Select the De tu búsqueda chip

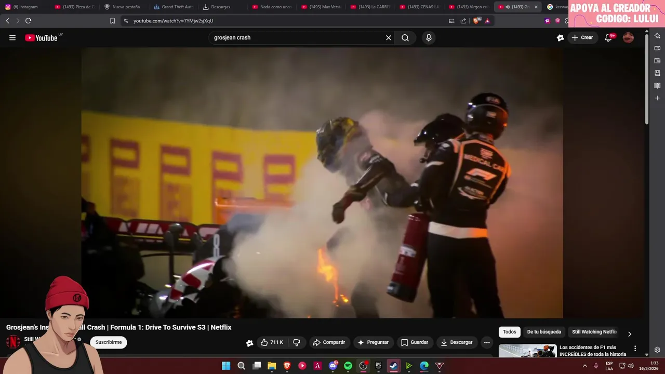(544, 332)
